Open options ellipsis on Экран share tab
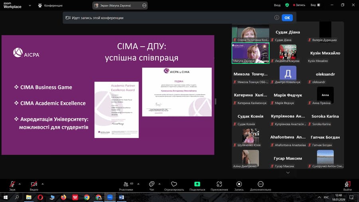 coord(144,5)
